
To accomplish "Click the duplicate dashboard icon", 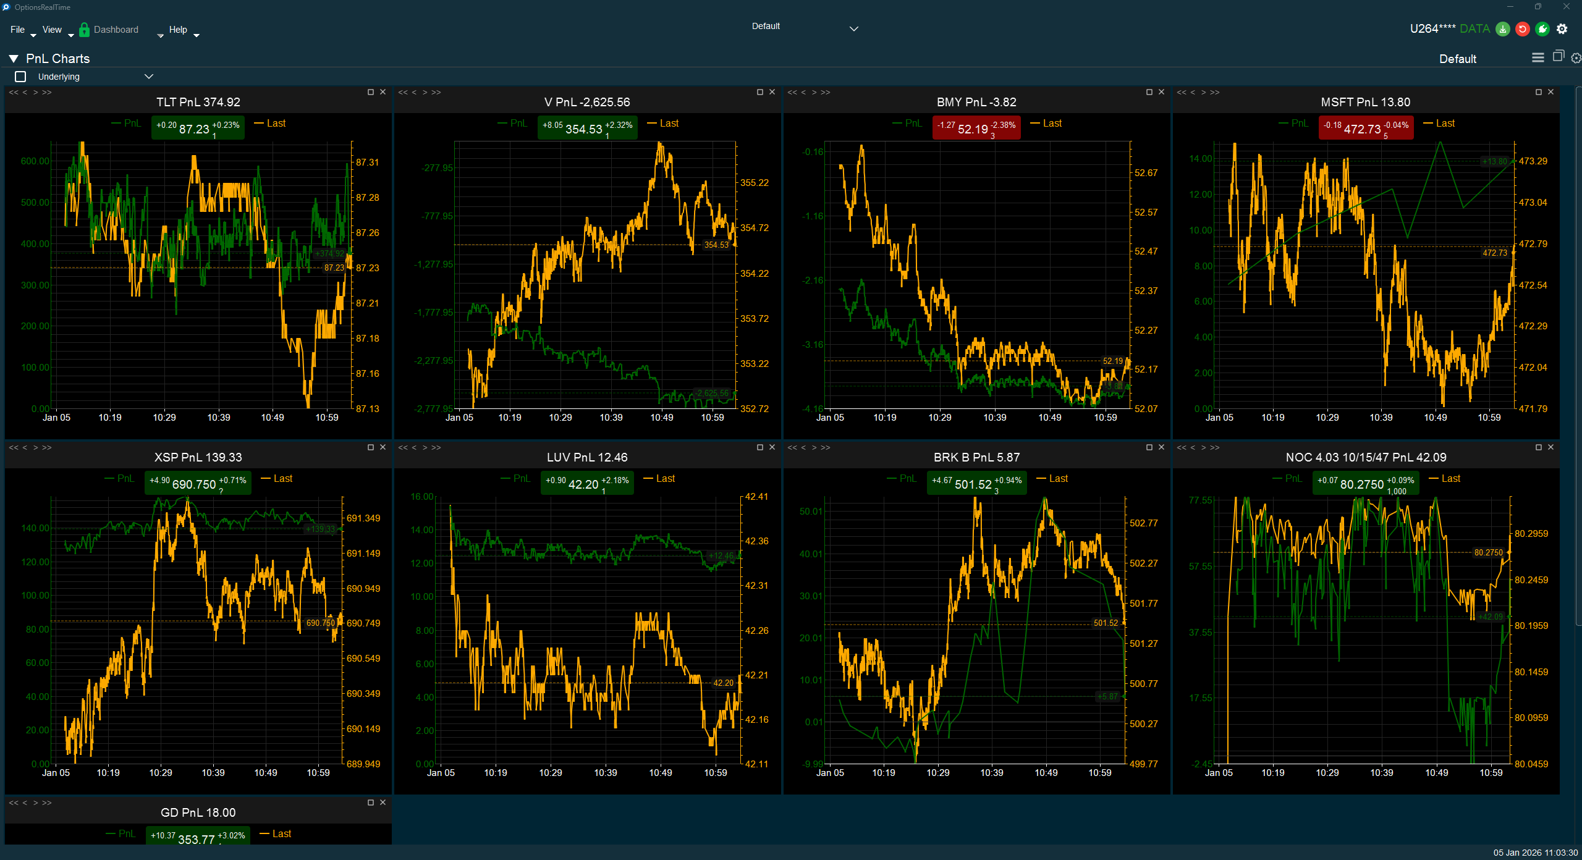I will (1557, 57).
